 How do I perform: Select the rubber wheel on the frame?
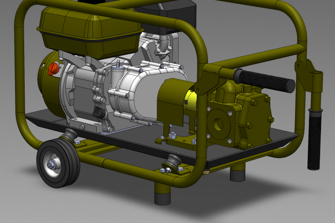coord(58,163)
